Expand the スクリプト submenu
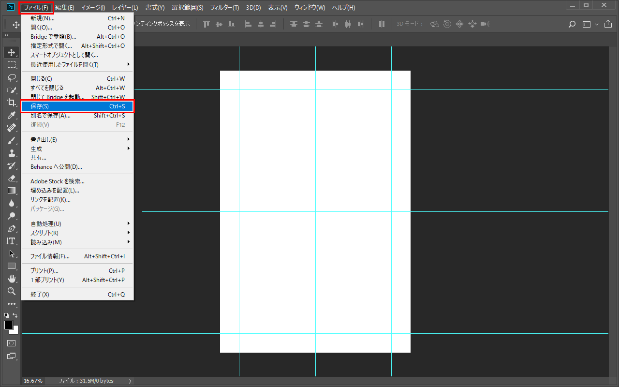Image resolution: width=619 pixels, height=387 pixels. point(128,233)
